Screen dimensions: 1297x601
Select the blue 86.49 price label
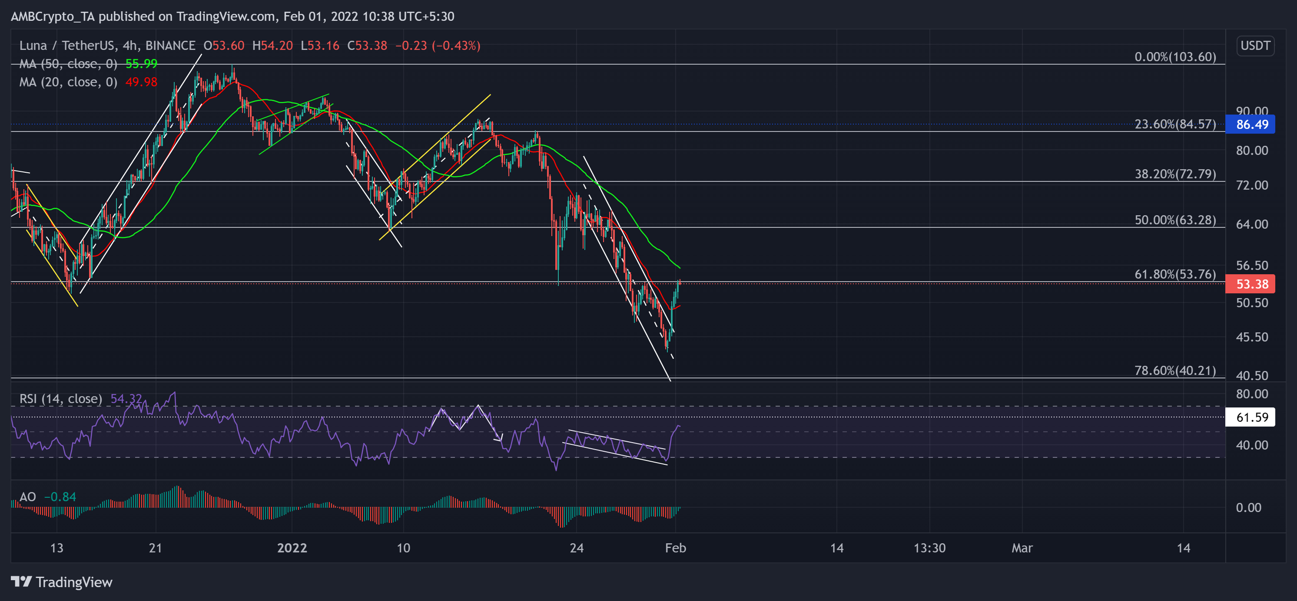coord(1250,124)
